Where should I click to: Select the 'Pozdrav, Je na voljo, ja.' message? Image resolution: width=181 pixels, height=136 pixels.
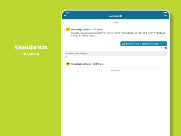(115, 53)
